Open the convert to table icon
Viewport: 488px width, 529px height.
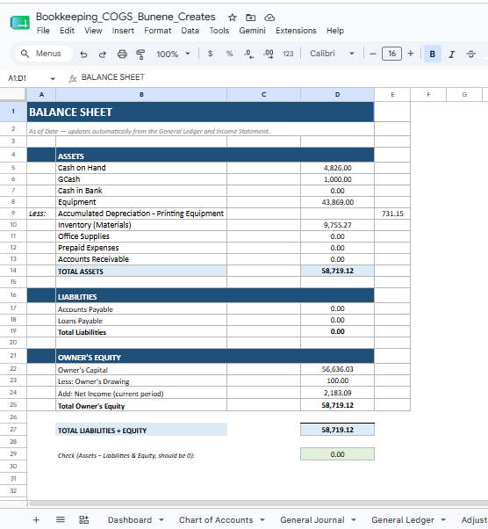pos(84,520)
